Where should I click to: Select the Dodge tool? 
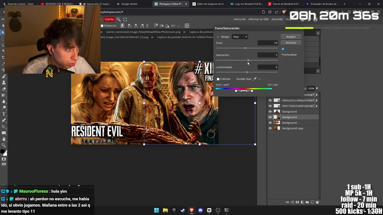coord(4,108)
